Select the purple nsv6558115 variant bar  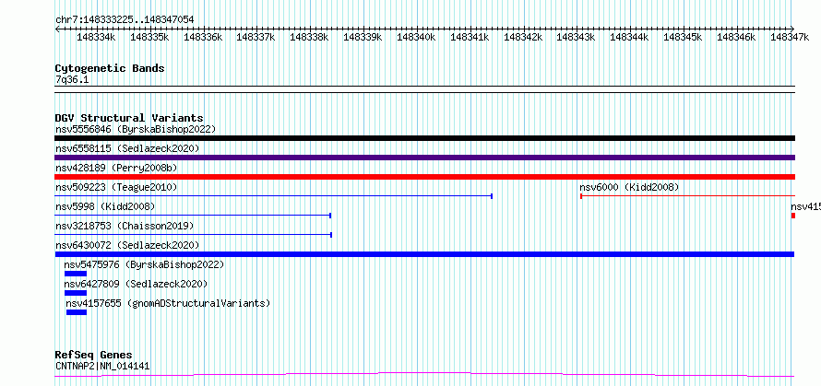click(424, 158)
